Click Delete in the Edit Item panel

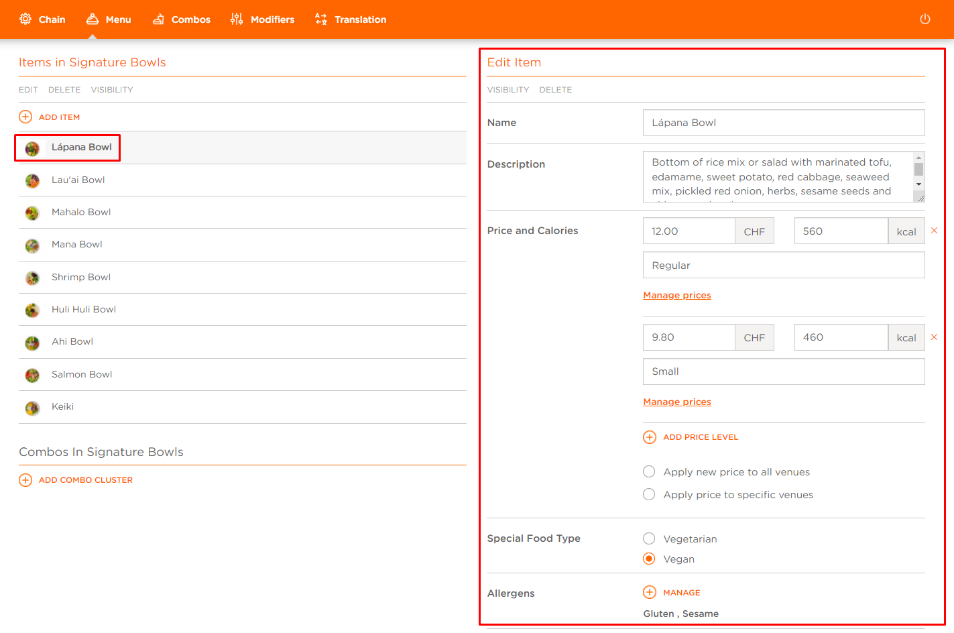(x=555, y=90)
